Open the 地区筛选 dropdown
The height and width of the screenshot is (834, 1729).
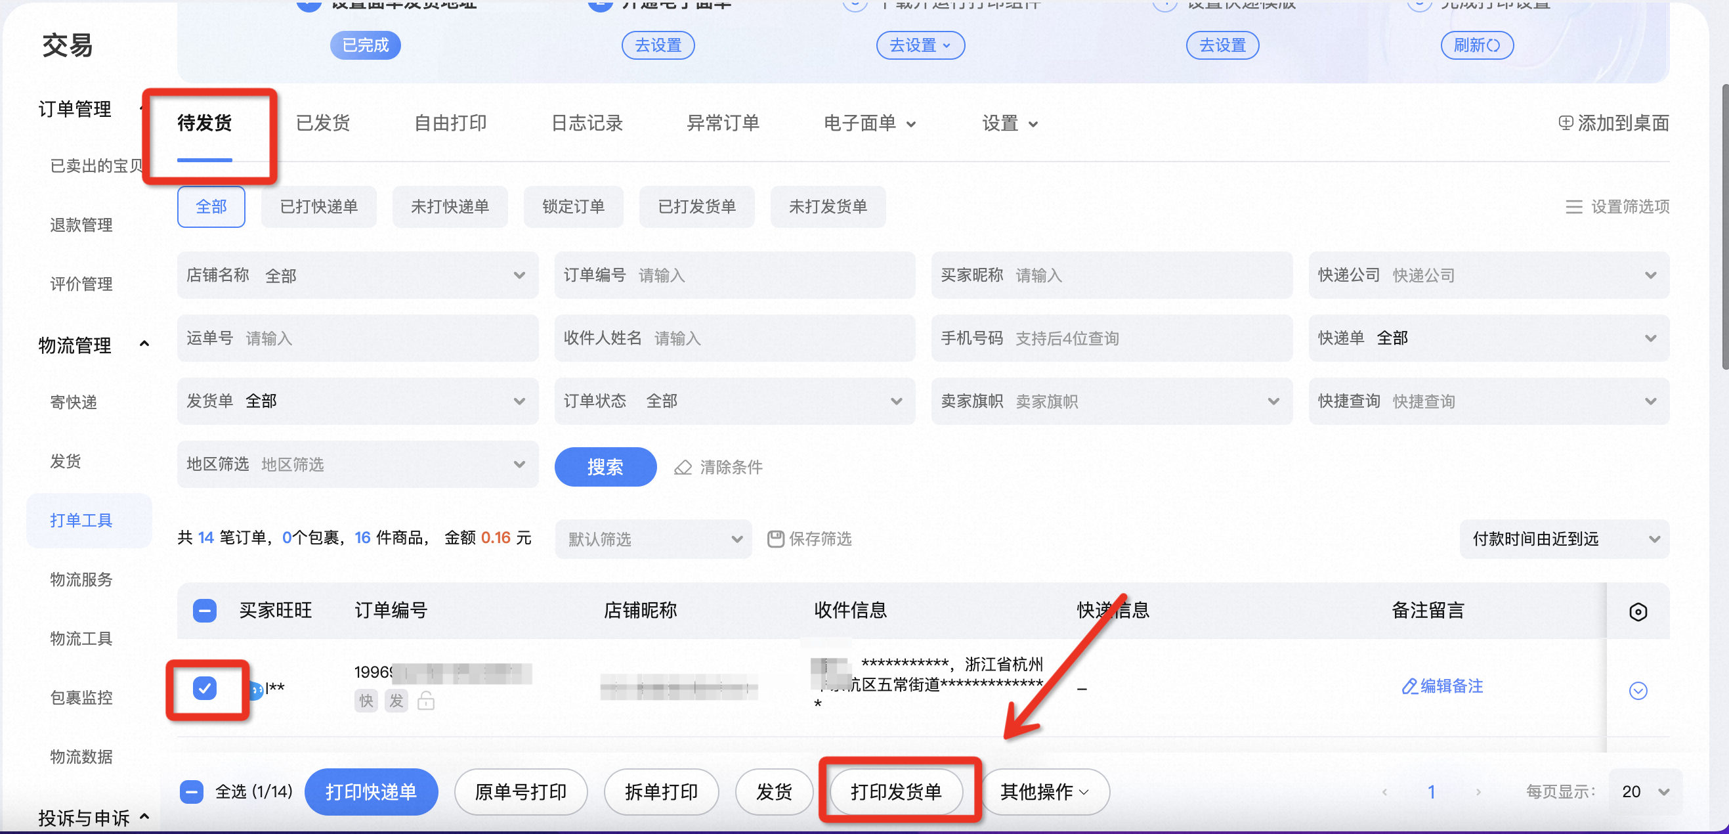(x=358, y=465)
